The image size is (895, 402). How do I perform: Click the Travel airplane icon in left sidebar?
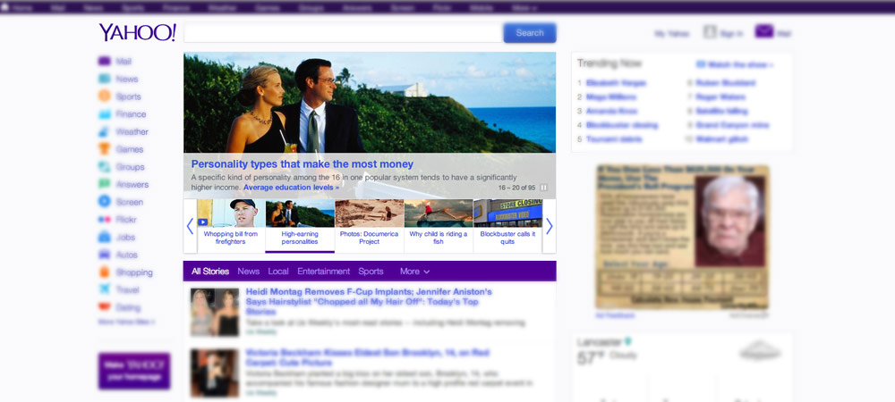pos(105,289)
